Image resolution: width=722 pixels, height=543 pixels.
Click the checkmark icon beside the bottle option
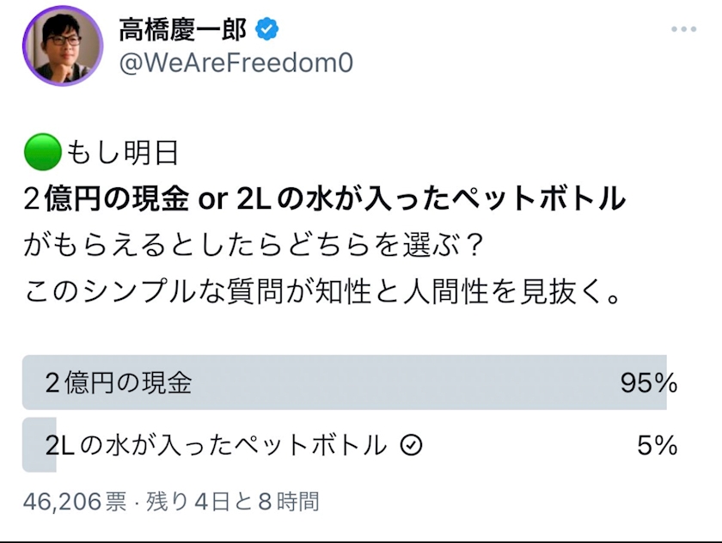click(412, 445)
